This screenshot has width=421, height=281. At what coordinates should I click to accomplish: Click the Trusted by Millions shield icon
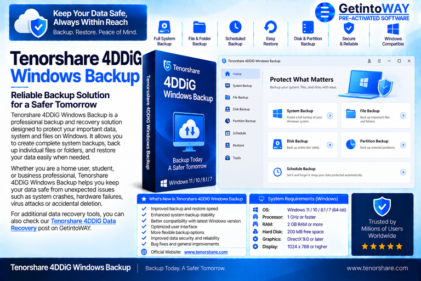click(382, 206)
